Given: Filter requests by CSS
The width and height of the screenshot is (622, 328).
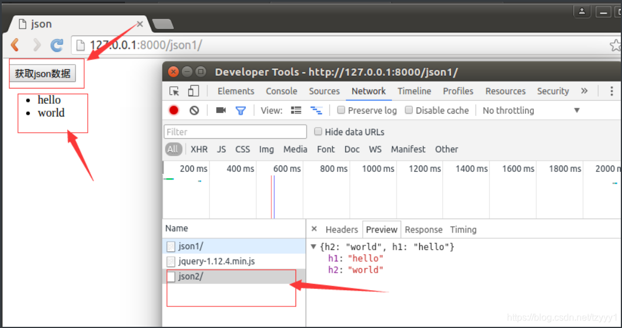Looking at the screenshot, I should point(242,149).
